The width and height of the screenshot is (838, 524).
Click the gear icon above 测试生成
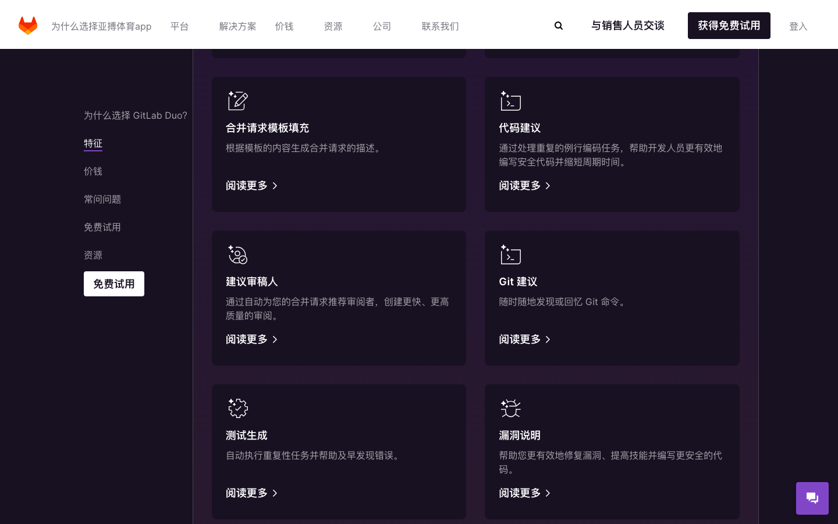point(238,408)
